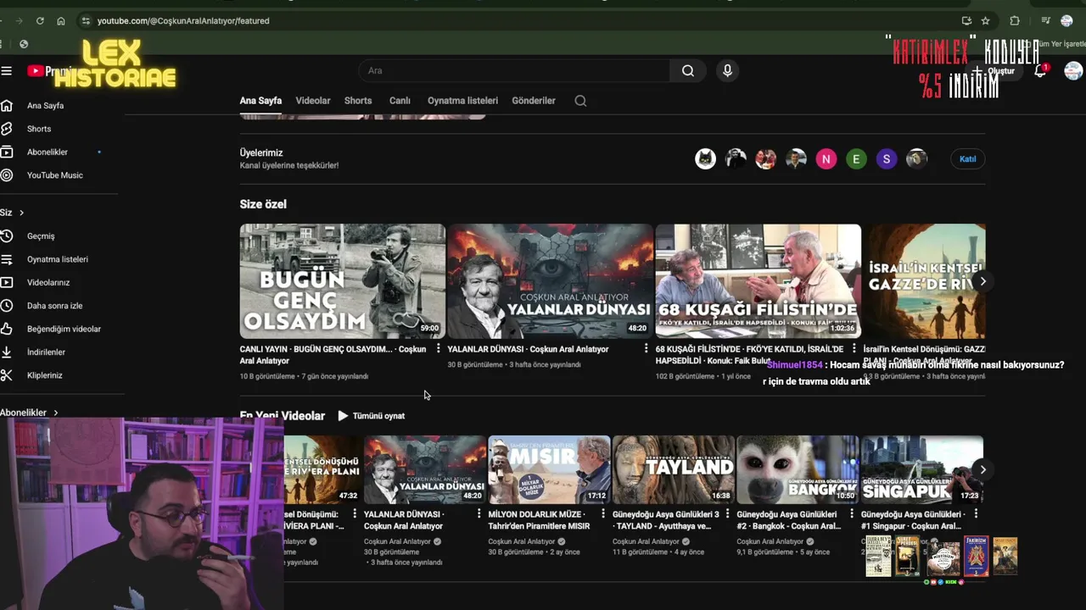Open Shorts from the sidebar

[x=39, y=129]
